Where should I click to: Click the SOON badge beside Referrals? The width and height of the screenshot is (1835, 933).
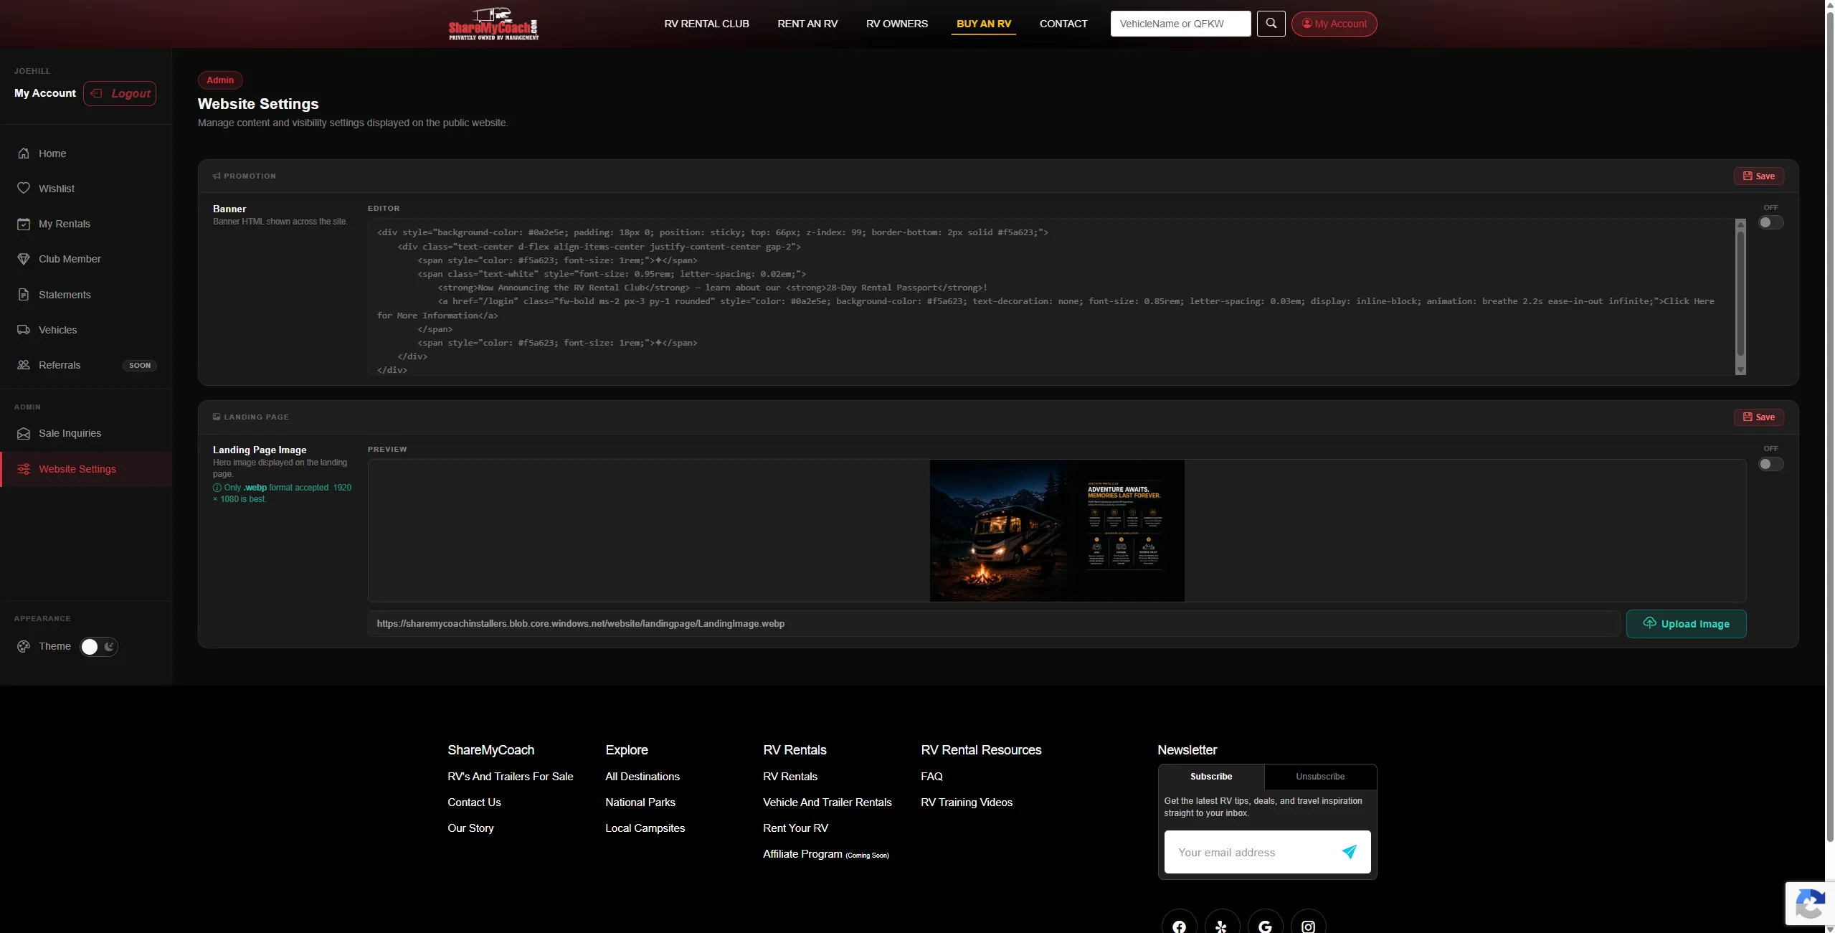click(x=140, y=366)
